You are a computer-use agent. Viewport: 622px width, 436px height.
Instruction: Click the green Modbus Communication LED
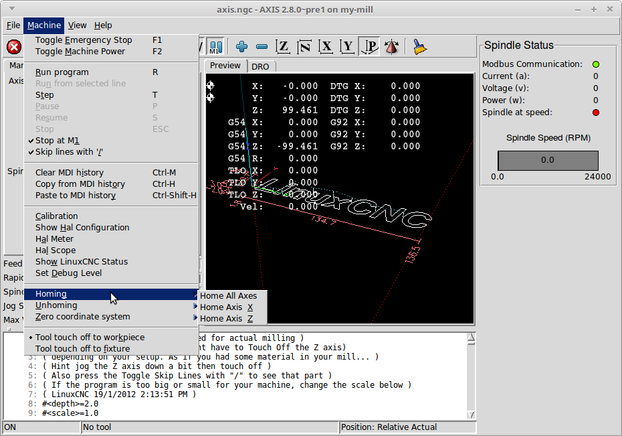[596, 64]
